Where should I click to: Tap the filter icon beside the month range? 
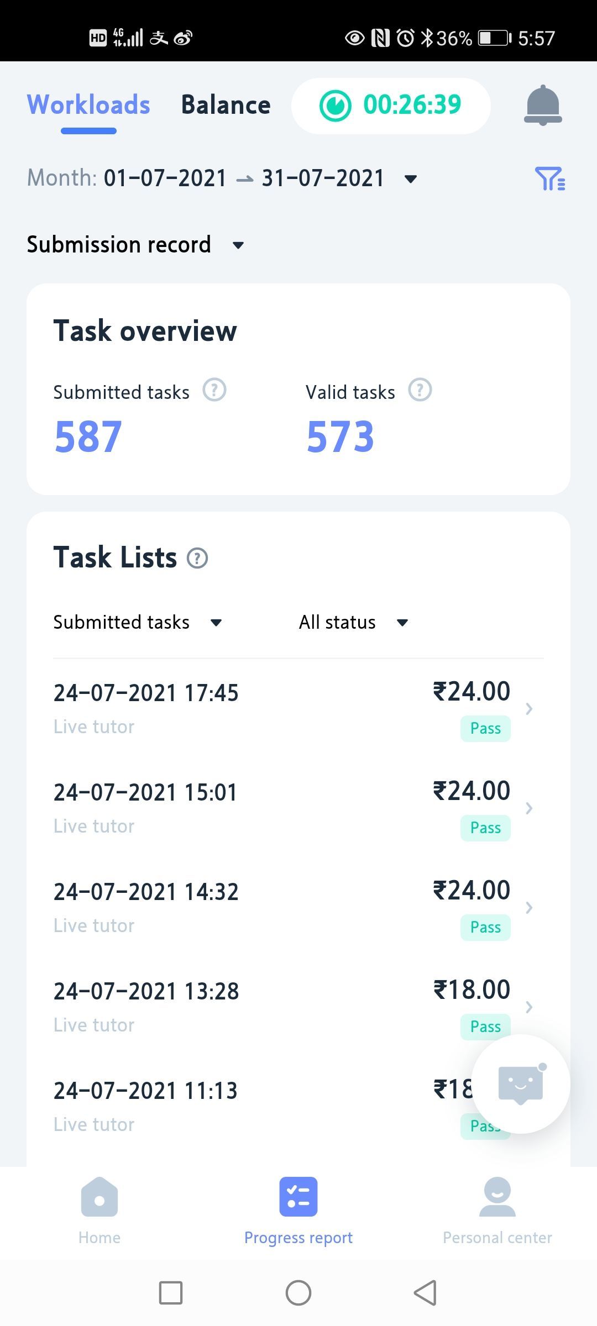[549, 178]
